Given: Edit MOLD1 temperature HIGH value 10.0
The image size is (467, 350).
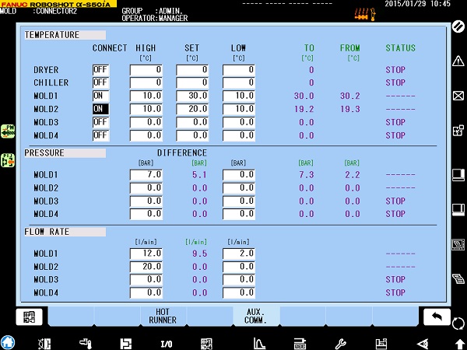Looking at the screenshot, I should tap(146, 96).
